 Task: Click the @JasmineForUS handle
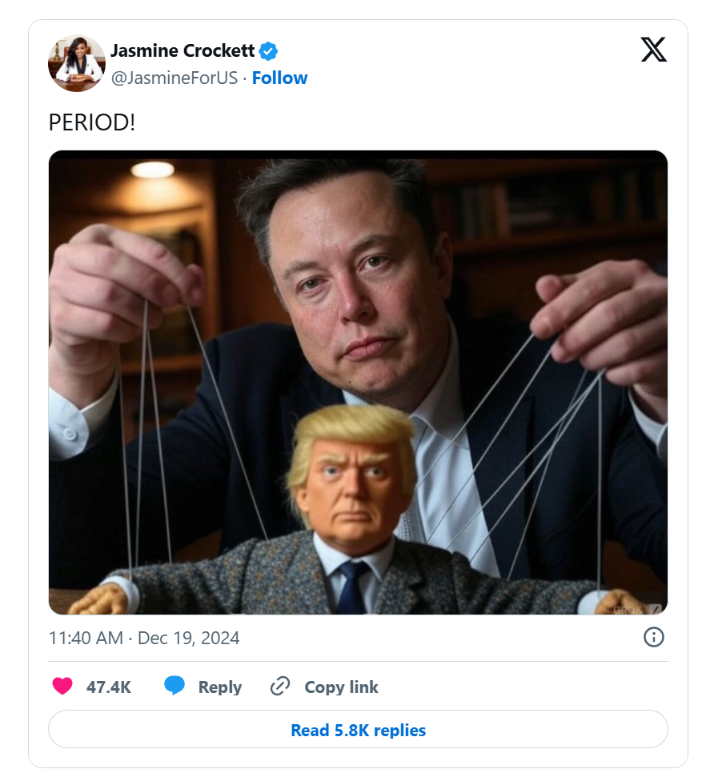coord(174,78)
